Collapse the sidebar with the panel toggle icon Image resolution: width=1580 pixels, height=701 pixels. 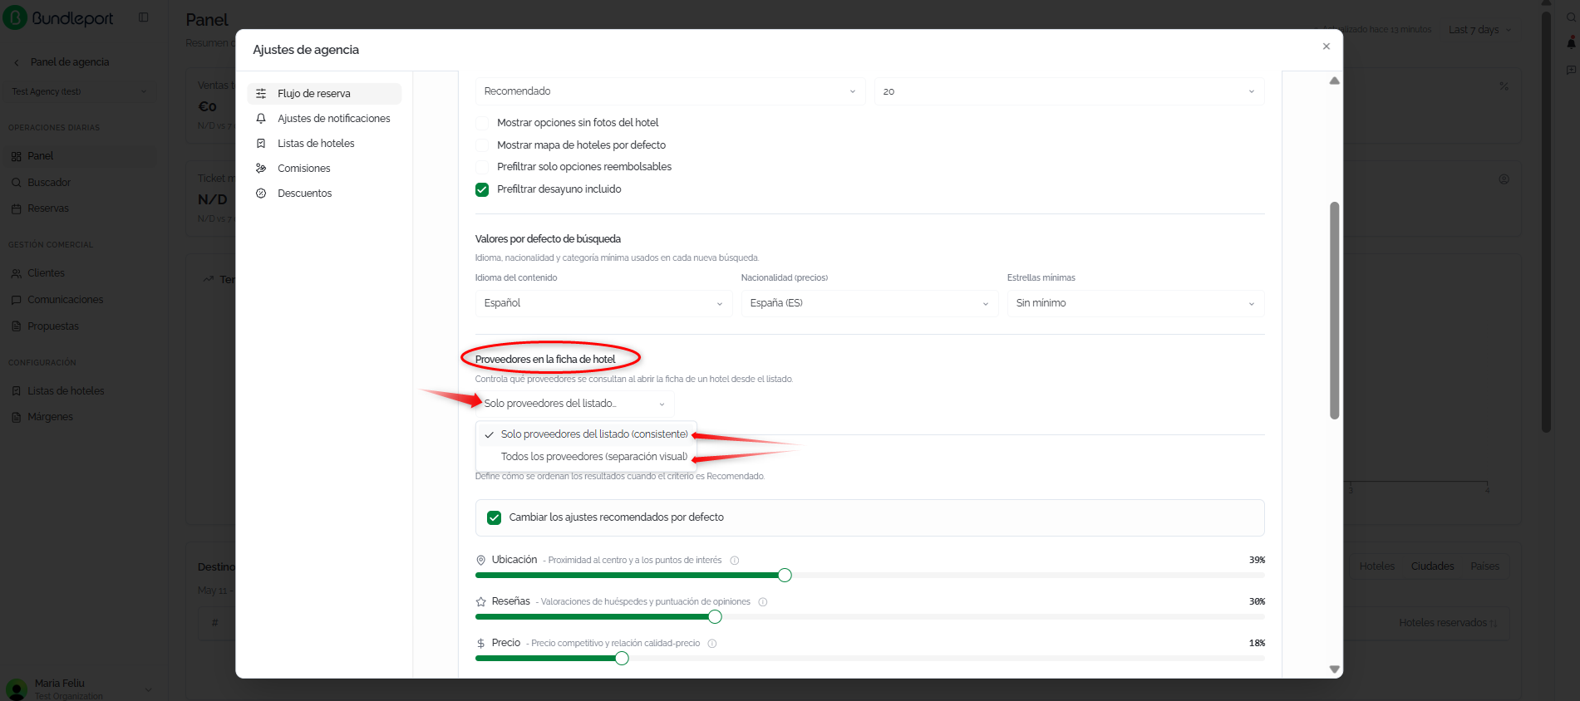(144, 17)
